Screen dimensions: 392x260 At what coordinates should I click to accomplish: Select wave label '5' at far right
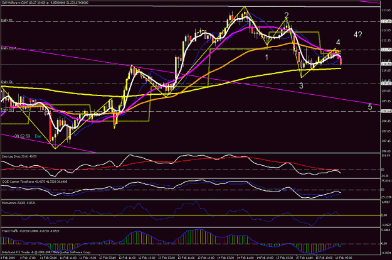(x=370, y=107)
